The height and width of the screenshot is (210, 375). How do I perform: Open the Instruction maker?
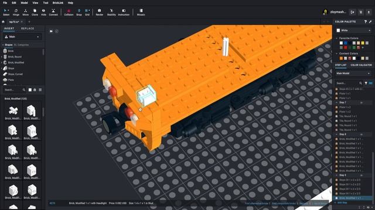(x=124, y=12)
